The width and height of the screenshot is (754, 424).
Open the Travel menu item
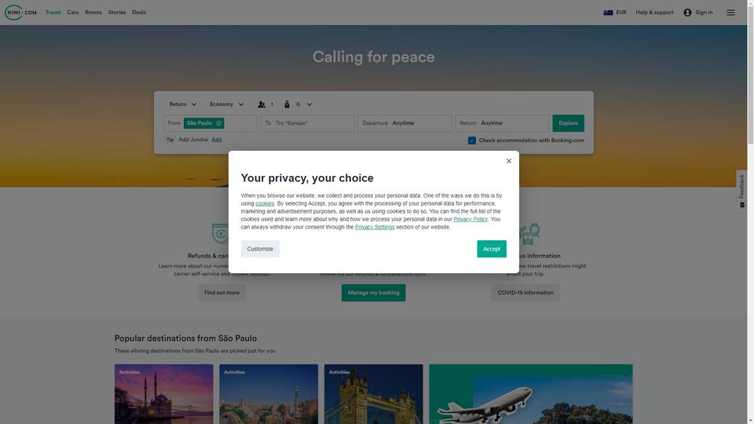coord(53,13)
